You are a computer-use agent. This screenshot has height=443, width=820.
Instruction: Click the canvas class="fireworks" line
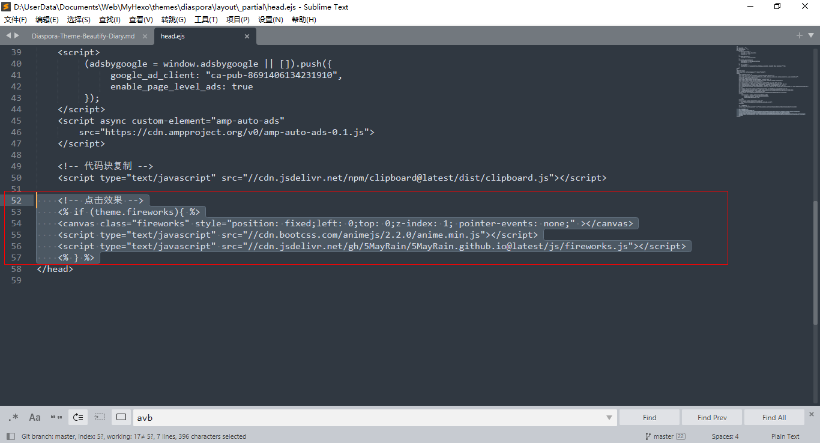pos(345,223)
